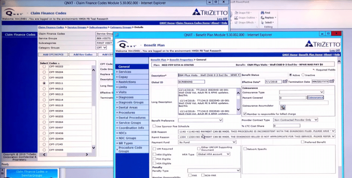This screenshot has width=352, height=178.
Task: Open Coinsurance Type dropdown
Action: 302,92
